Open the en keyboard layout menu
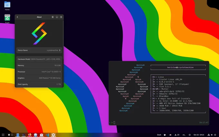 [184, 135]
